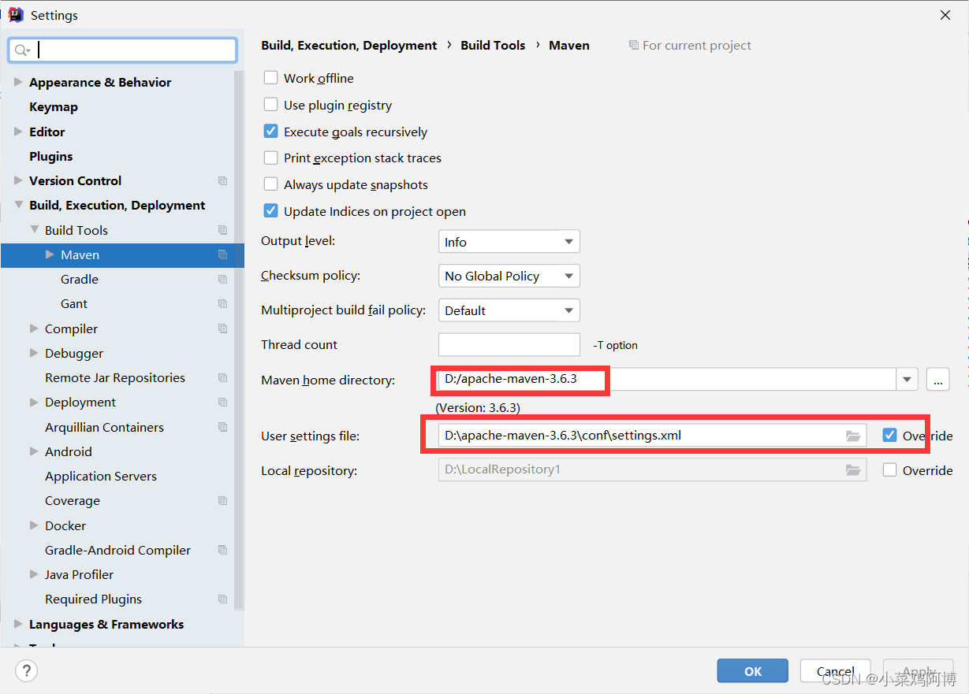Click project-level icon beside Required Plugins

click(x=223, y=599)
